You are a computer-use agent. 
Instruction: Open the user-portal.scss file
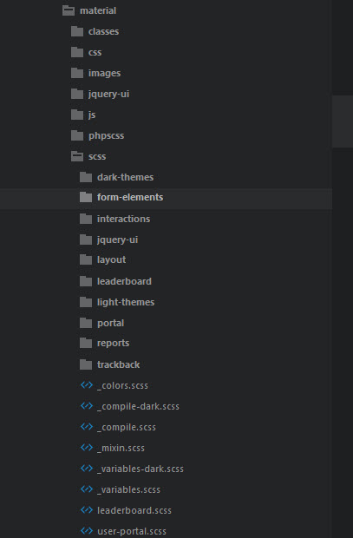[x=132, y=531]
